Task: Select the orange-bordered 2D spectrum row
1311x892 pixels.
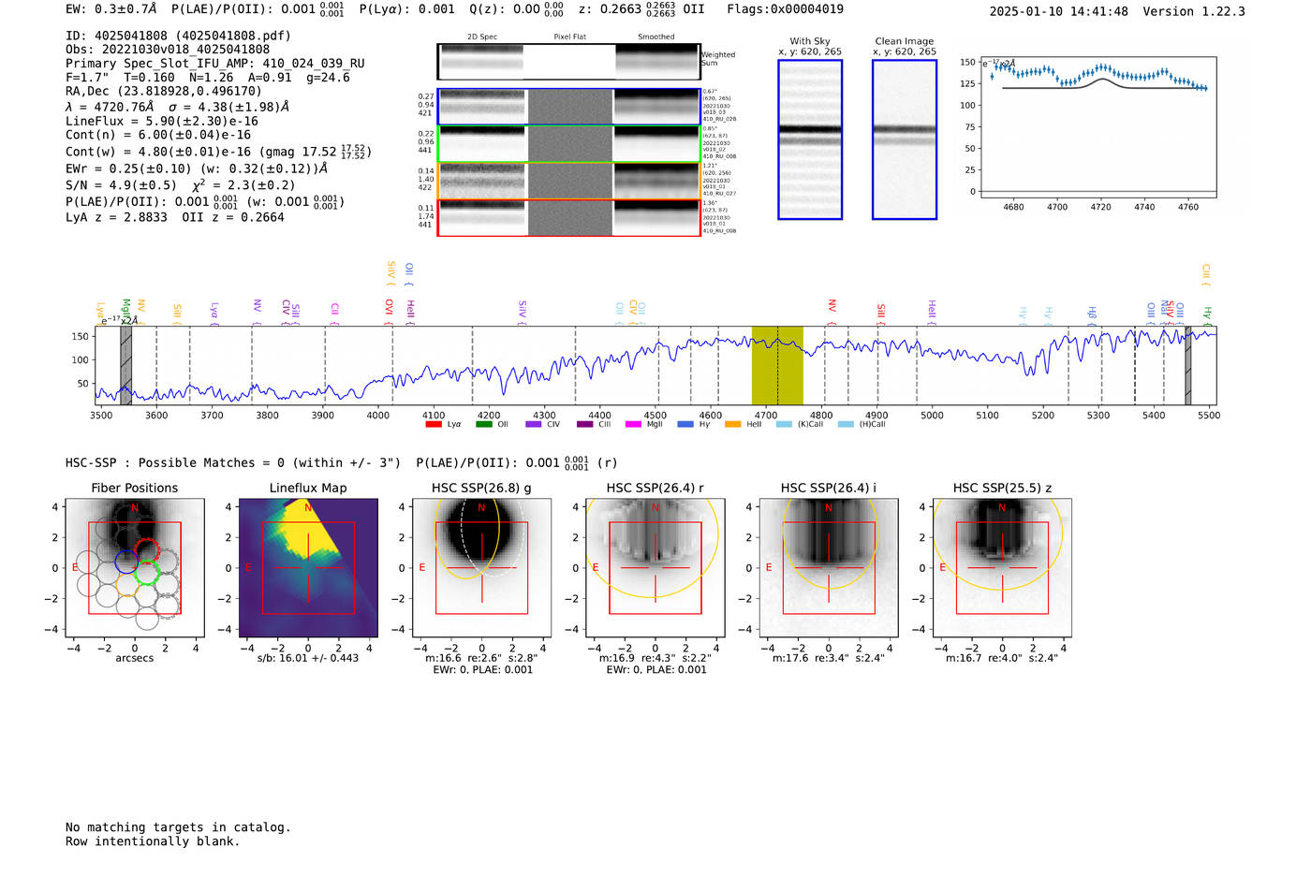Action: click(568, 181)
